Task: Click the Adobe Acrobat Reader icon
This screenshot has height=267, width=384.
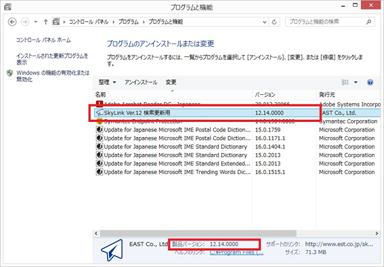Action: coord(99,104)
